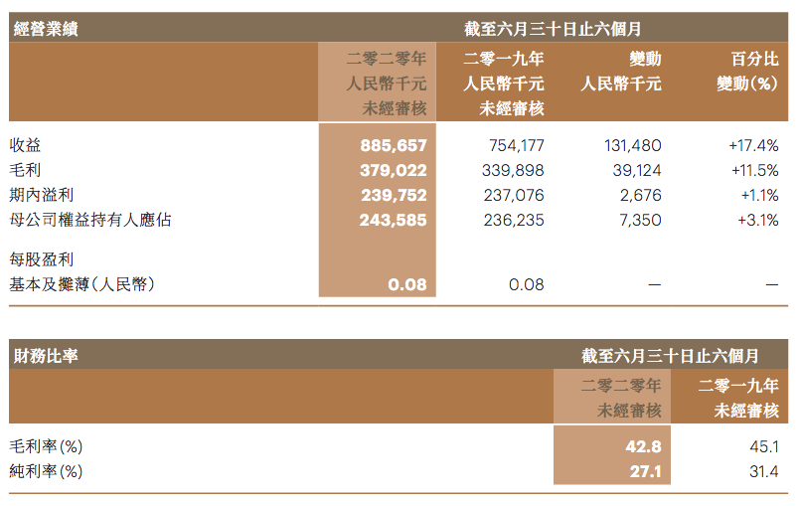Click the 7,350 change amount
The width and height of the screenshot is (801, 506).
[x=640, y=220]
